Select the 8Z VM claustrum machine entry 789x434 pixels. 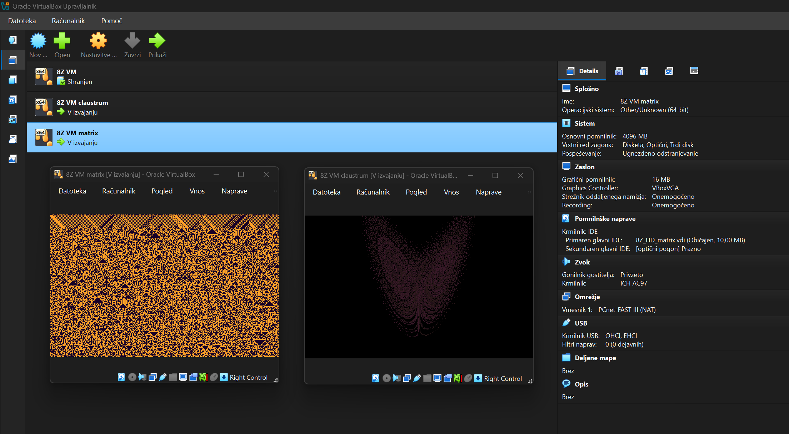pyautogui.click(x=292, y=107)
